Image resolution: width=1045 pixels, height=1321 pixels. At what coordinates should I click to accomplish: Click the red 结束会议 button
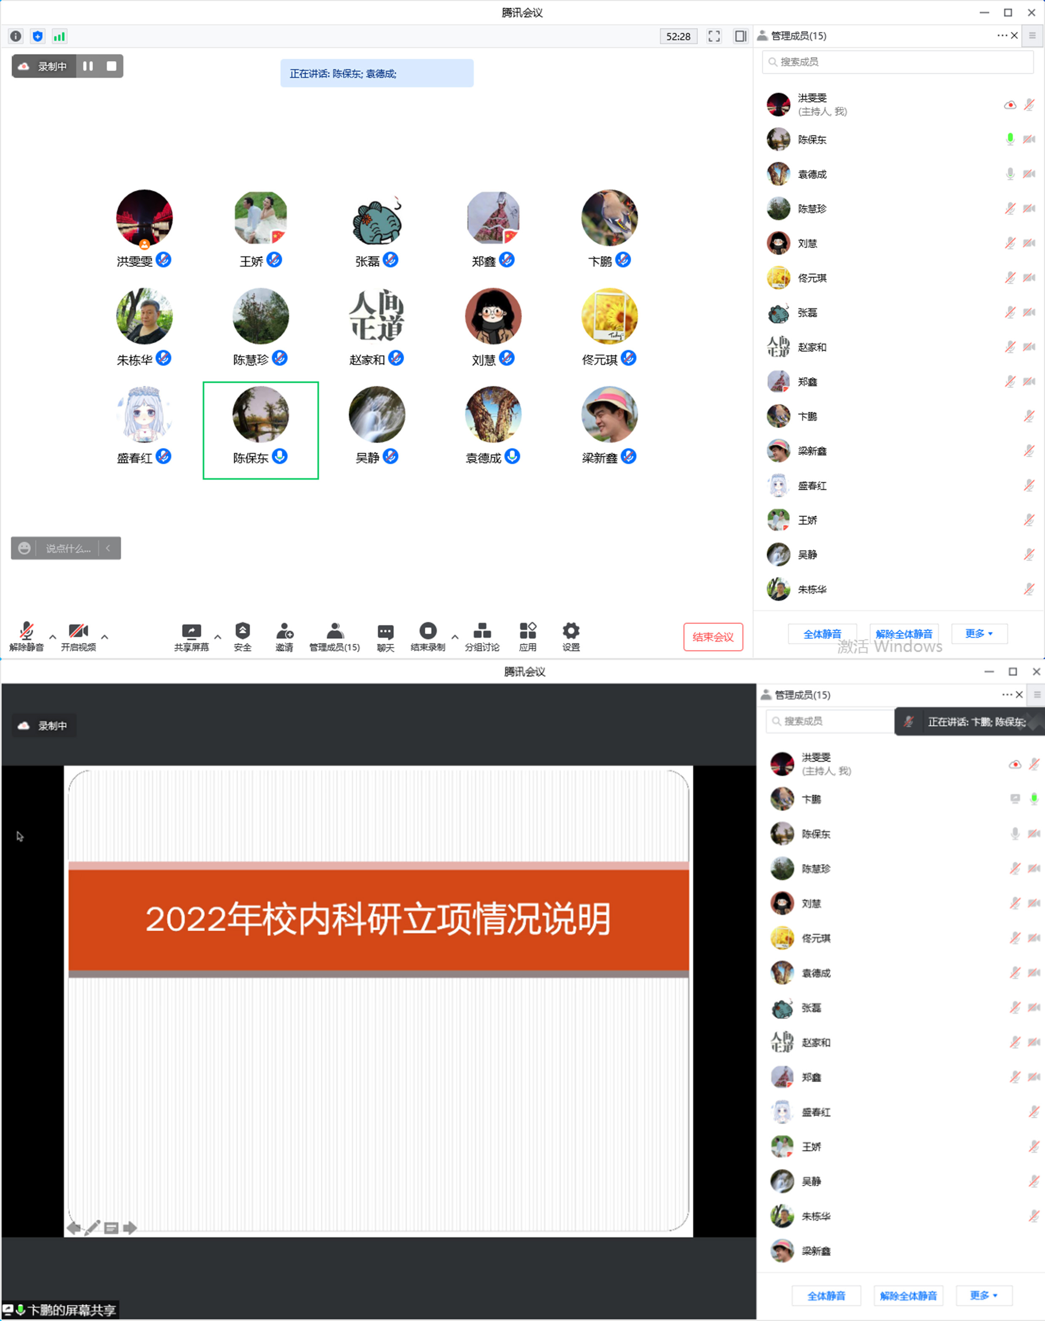click(x=713, y=637)
